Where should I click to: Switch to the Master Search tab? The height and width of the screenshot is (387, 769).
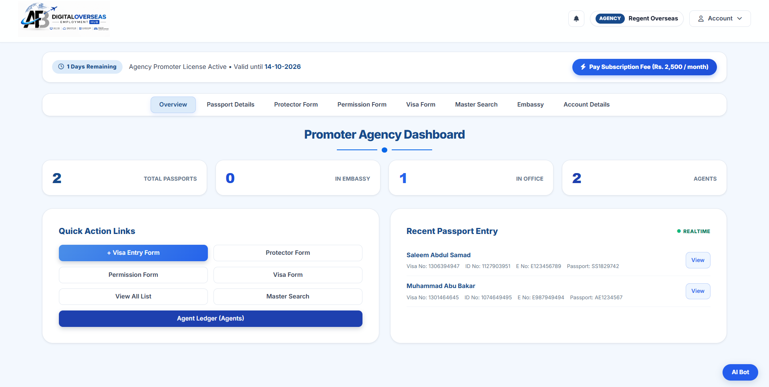[476, 105]
